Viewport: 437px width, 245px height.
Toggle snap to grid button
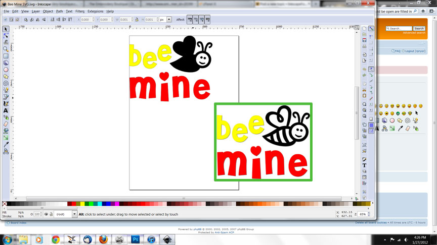pos(371,125)
